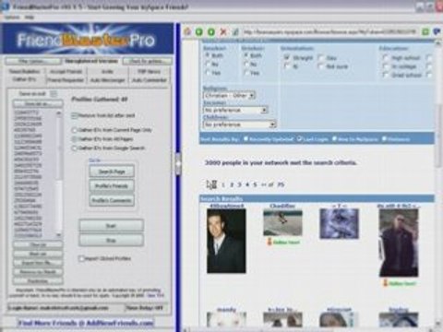Viewport: 443px width, 332px height.
Task: Check the High school education checkbox
Action: pos(385,57)
